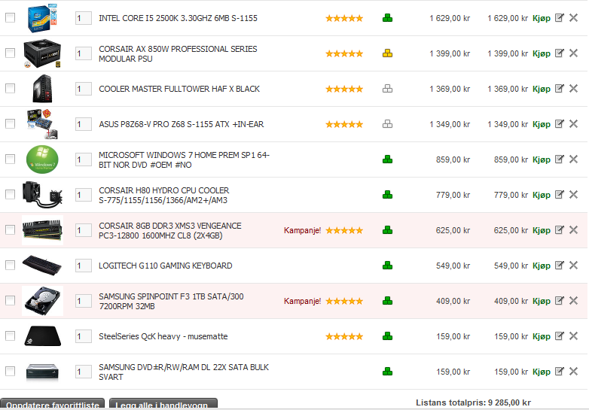Open edit icon for Cooler Master HAF X

click(560, 89)
